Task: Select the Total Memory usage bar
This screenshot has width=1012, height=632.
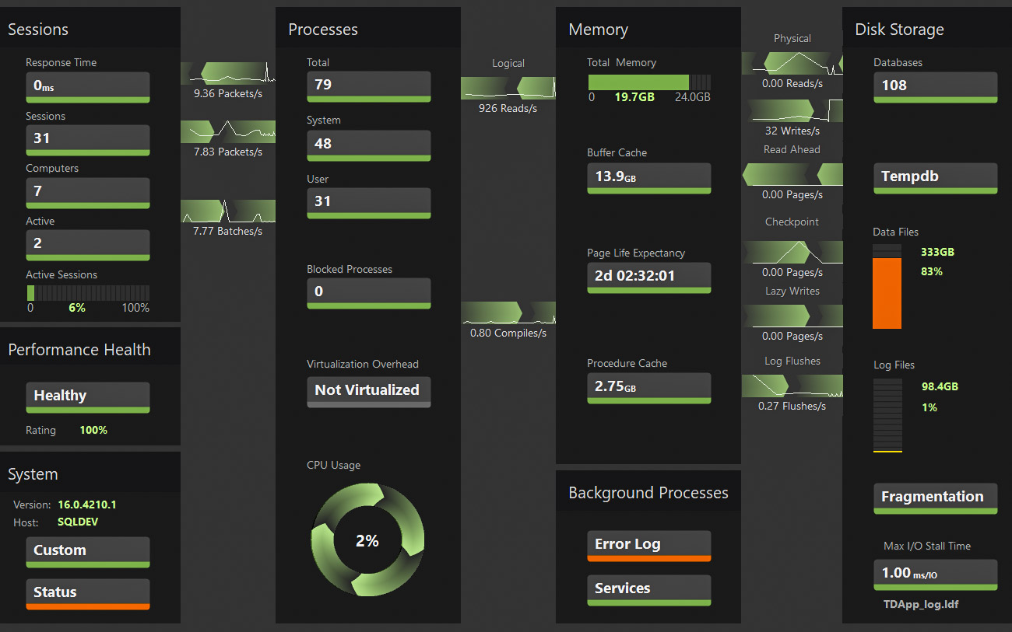Action: coord(648,82)
